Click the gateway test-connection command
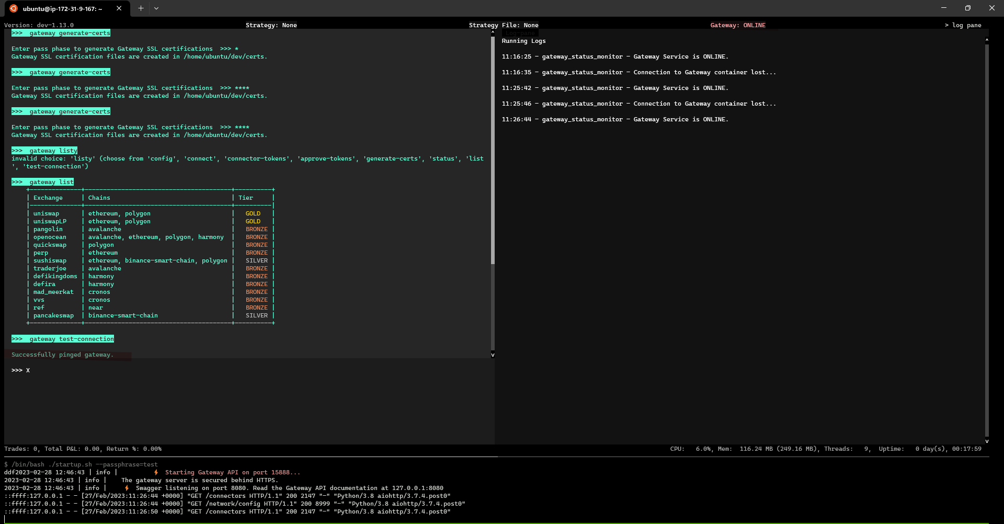The height and width of the screenshot is (524, 1004). pyautogui.click(x=62, y=338)
